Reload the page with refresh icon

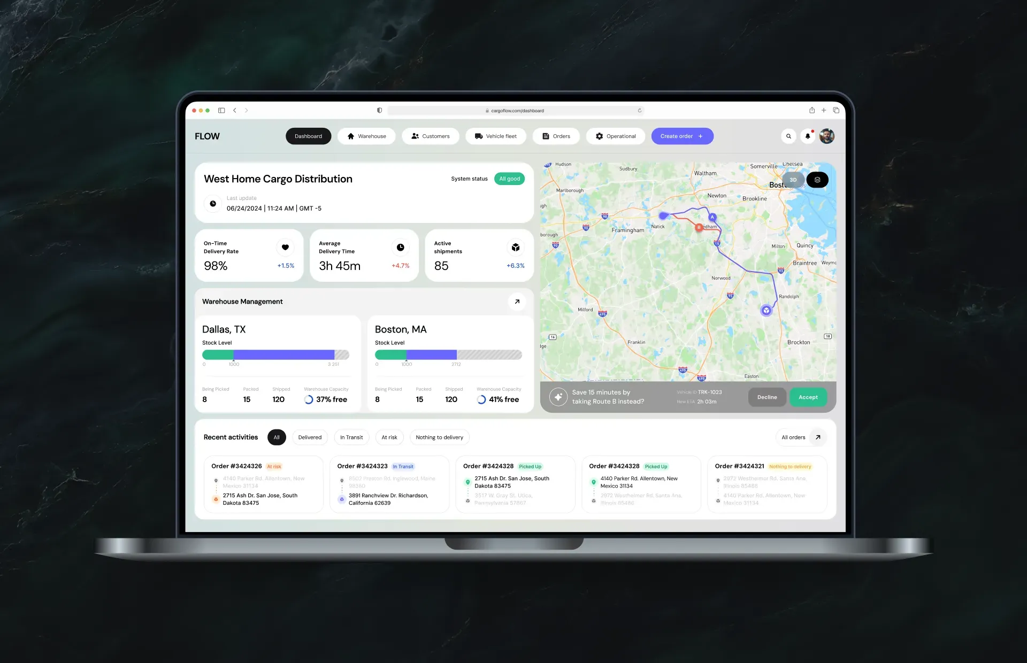(x=639, y=111)
